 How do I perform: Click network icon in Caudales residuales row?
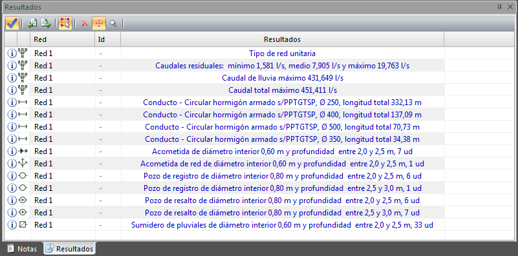point(23,65)
